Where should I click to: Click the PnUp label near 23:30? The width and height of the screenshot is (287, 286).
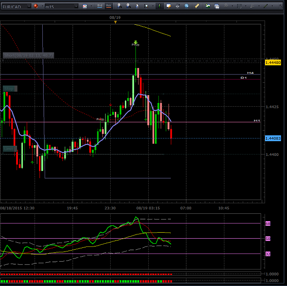pyautogui.click(x=100, y=120)
